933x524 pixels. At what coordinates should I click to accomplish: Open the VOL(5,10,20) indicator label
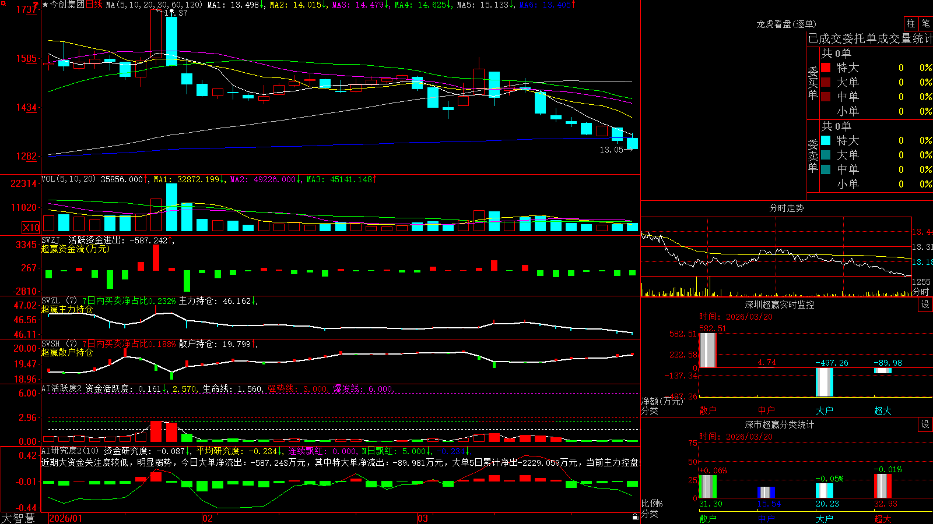click(68, 179)
